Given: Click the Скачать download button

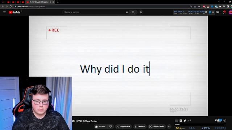Looking at the screenshot, I should (140, 126).
